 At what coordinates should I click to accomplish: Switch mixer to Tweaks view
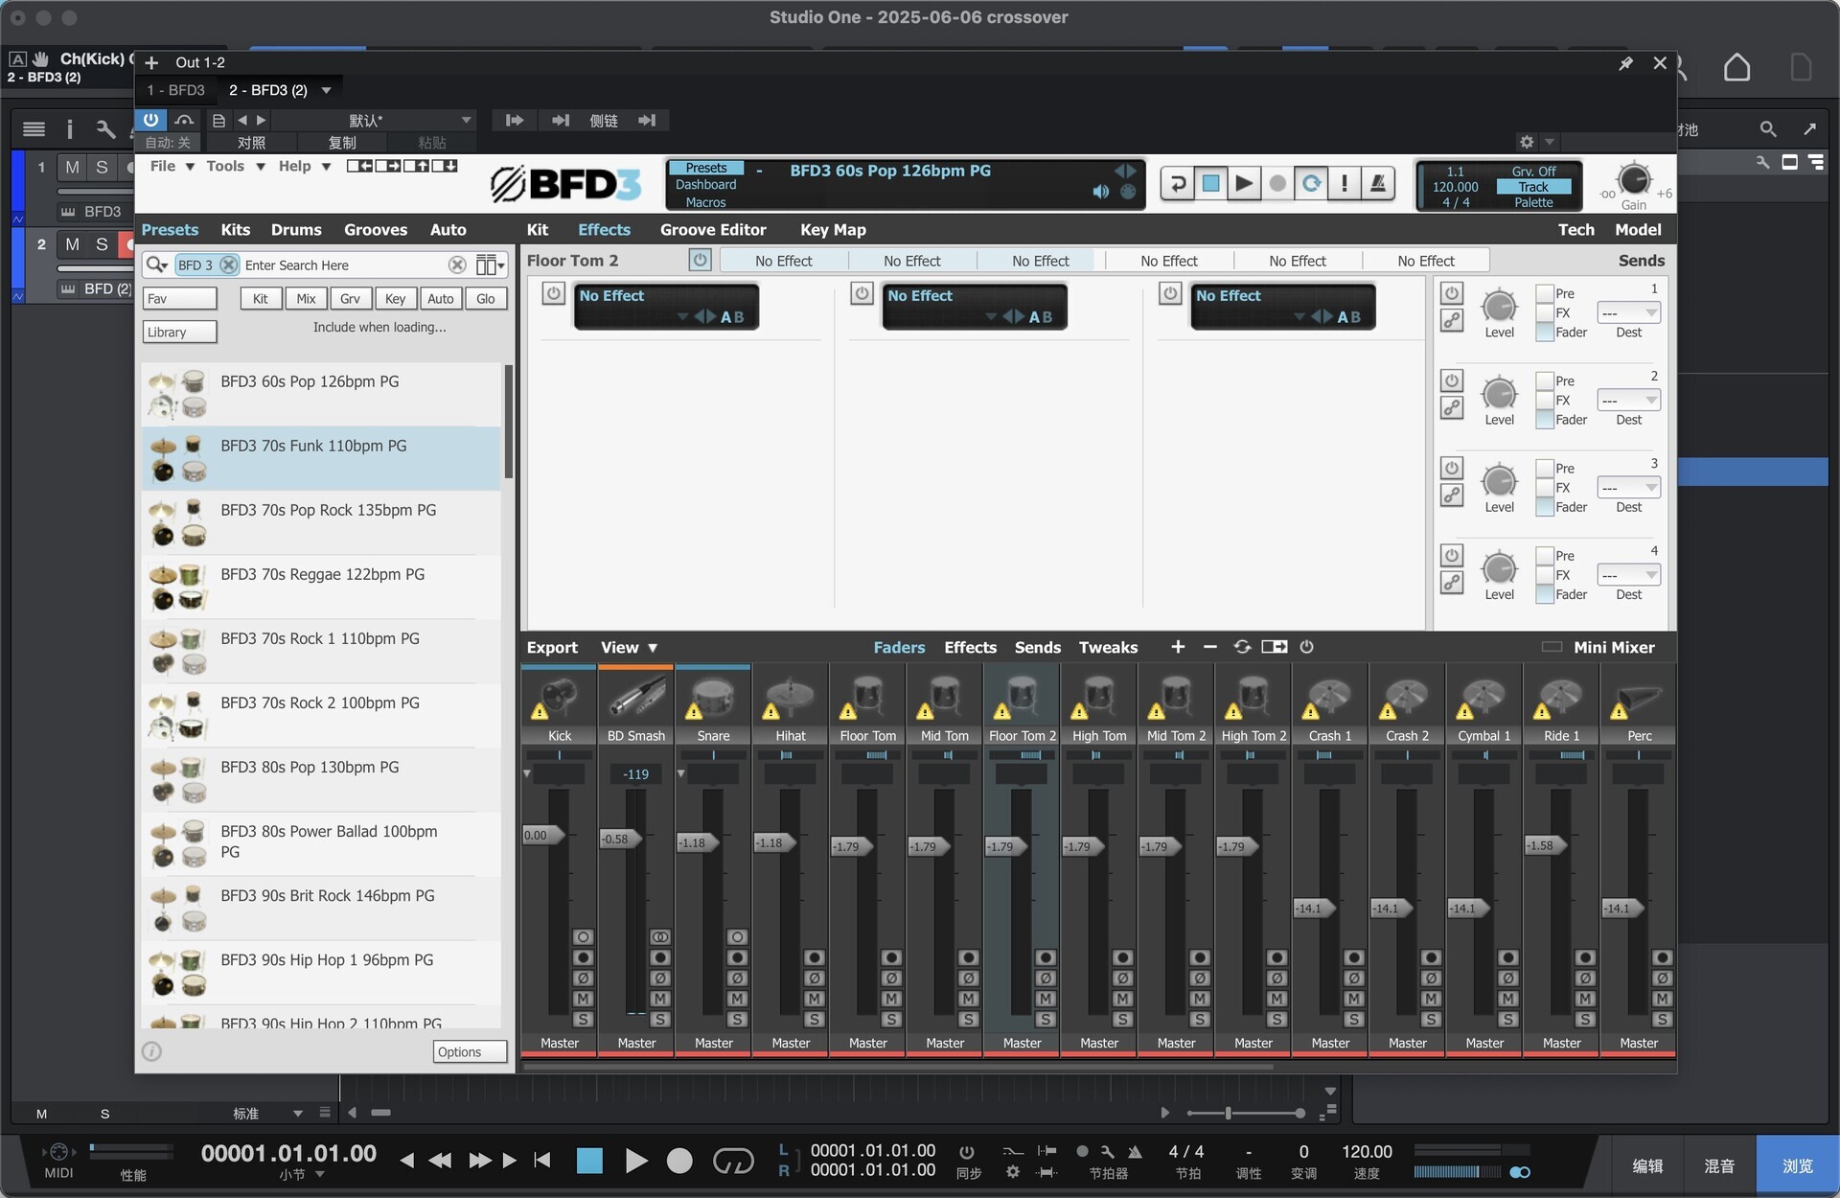[x=1108, y=647]
